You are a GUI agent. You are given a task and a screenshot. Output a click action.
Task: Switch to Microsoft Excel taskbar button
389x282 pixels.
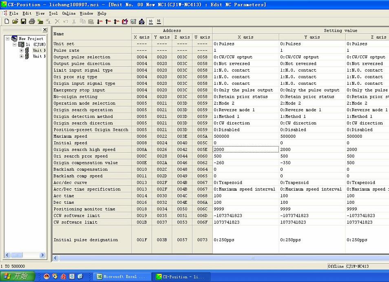(x=122, y=277)
